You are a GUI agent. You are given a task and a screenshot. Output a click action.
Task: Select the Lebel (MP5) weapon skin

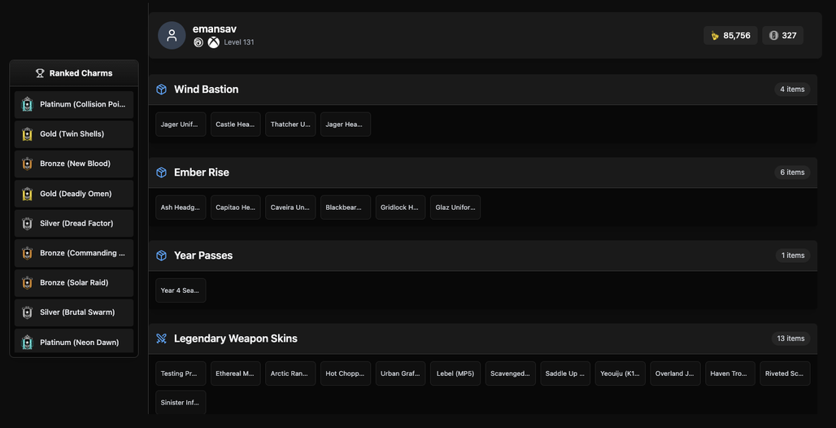(455, 373)
